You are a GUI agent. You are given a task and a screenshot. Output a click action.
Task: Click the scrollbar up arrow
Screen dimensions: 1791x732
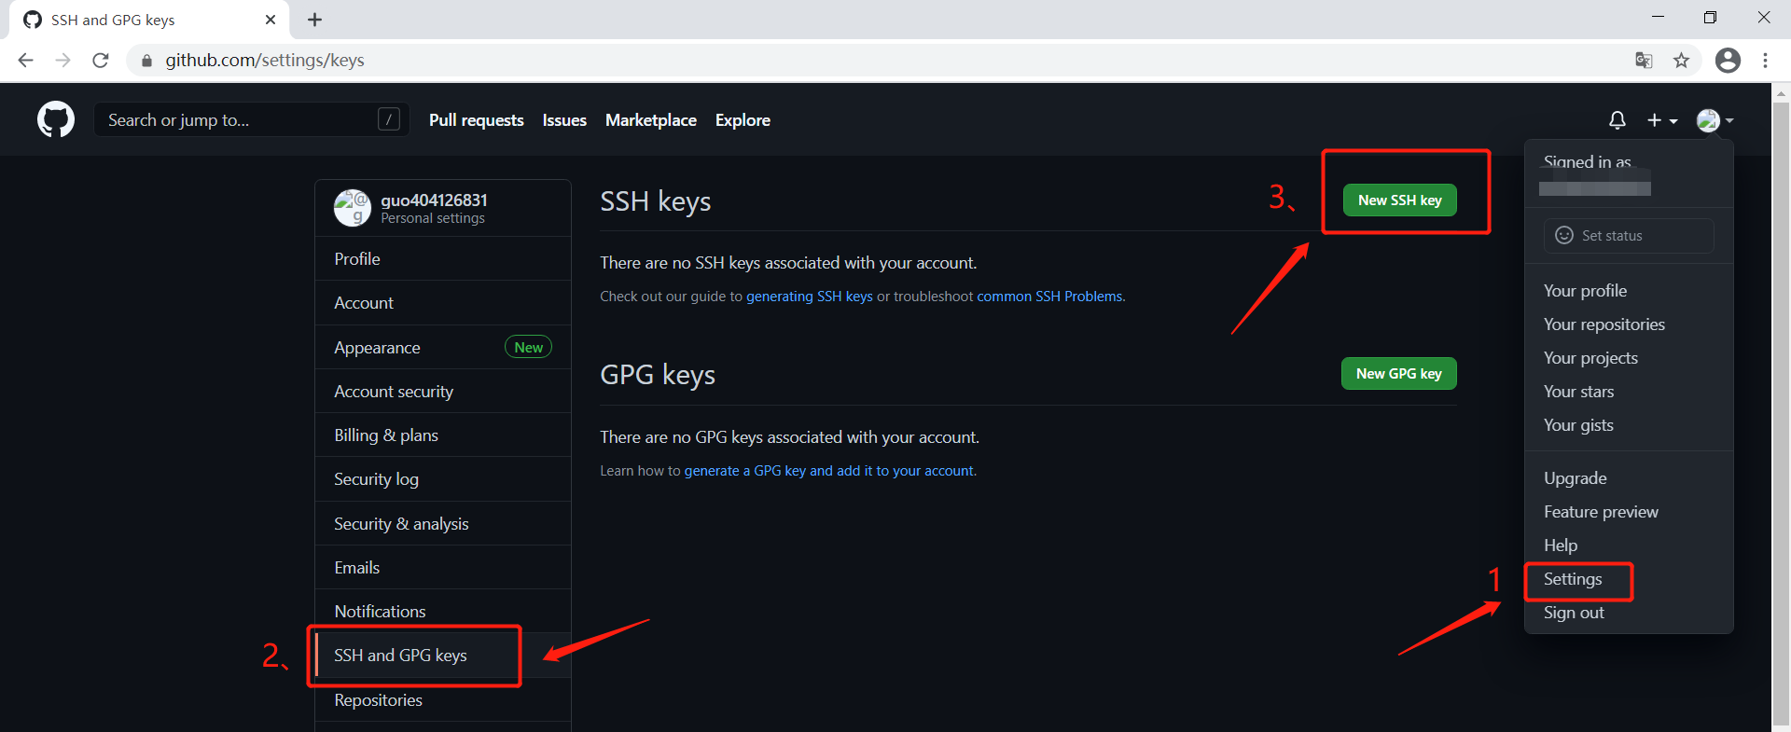[1782, 93]
